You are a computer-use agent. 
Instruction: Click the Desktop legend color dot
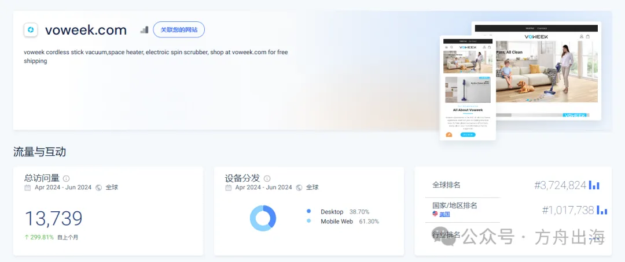(x=309, y=212)
